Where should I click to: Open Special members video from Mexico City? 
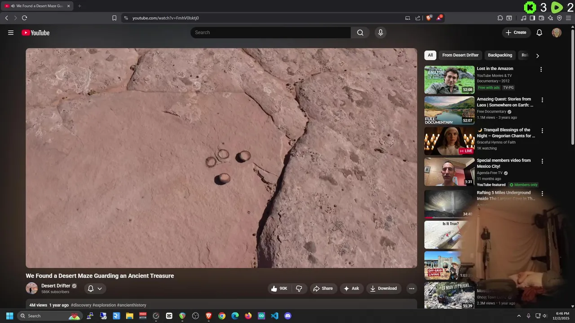click(504, 163)
